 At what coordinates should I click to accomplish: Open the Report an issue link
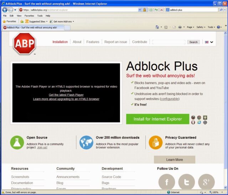[x=115, y=42]
